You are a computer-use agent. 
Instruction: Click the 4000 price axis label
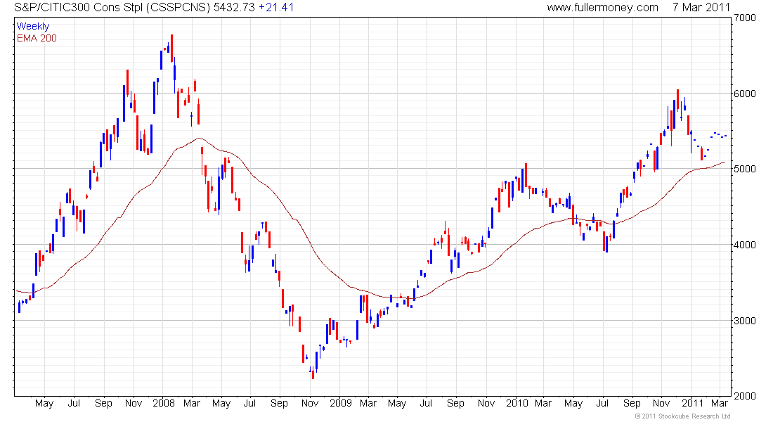pyautogui.click(x=745, y=245)
